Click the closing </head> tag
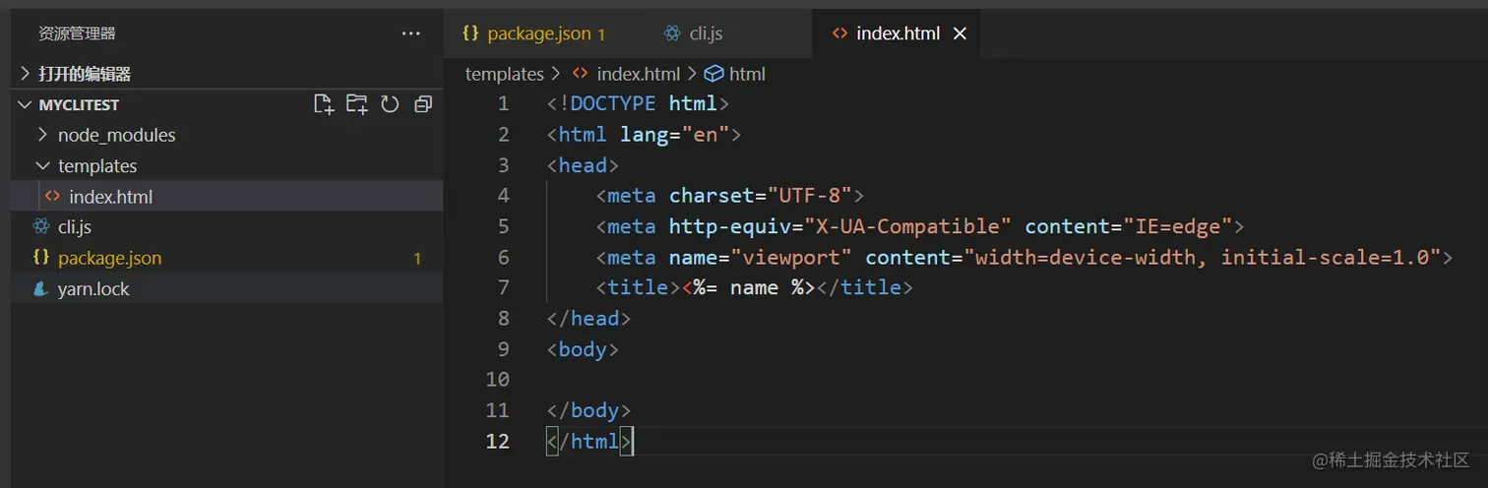This screenshot has width=1488, height=488. pyautogui.click(x=589, y=318)
